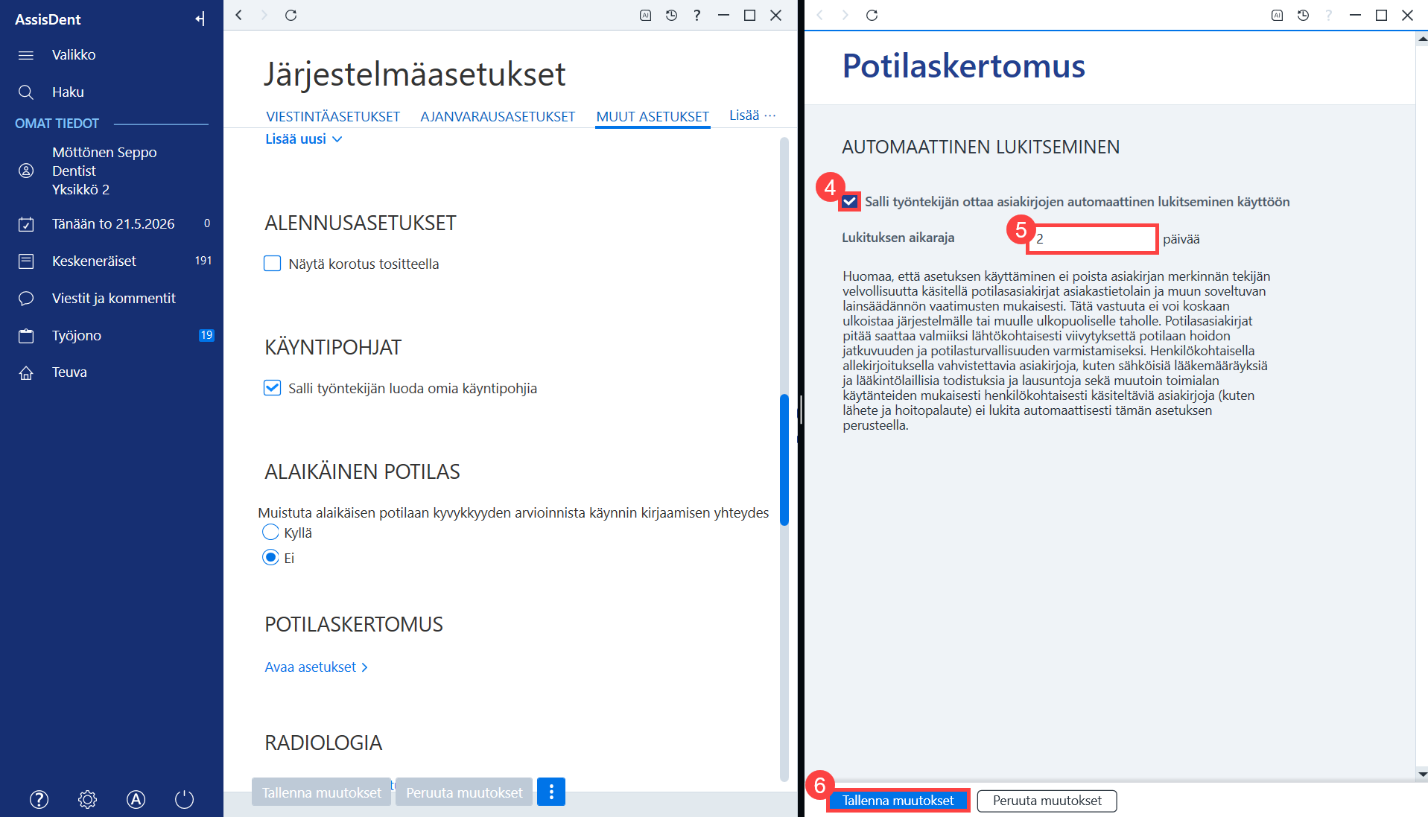Screen dimensions: 1428x817
Task: Select Kyllä for alaikäinen potilas reminder
Action: pyautogui.click(x=270, y=533)
